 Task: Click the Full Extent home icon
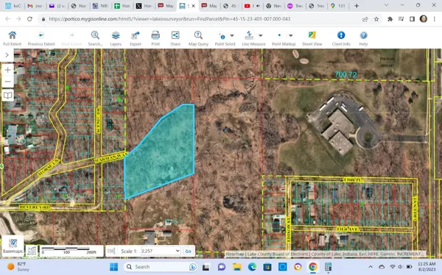coord(12,38)
